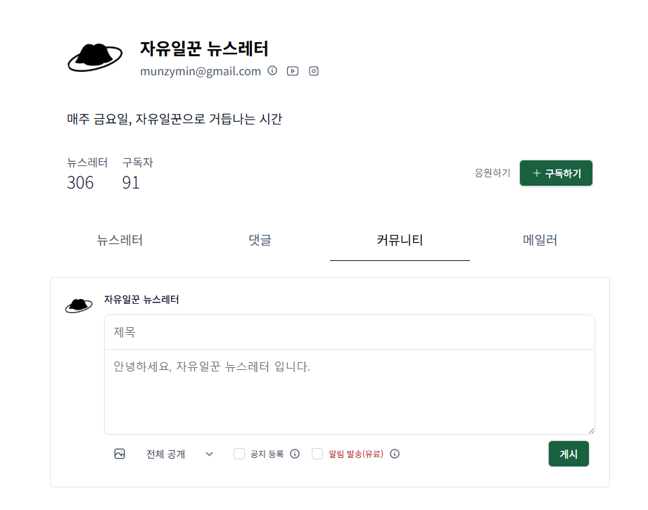The width and height of the screenshot is (648, 510).
Task: Switch to the 커뮤니티 tab
Action: coord(400,240)
